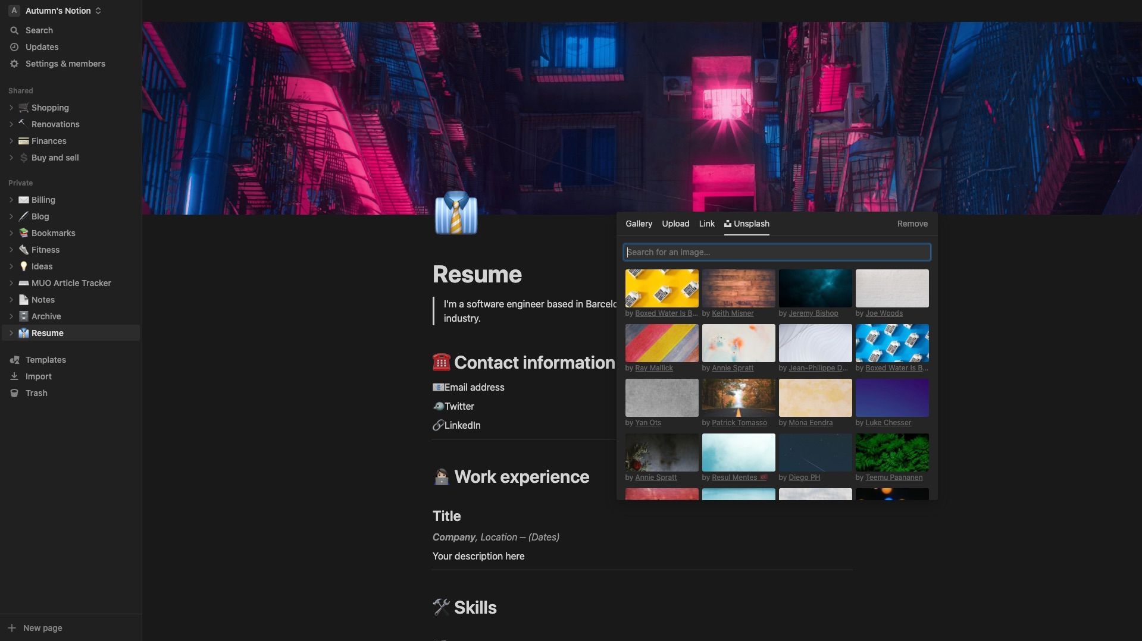1142x641 pixels.
Task: Expand the MUO Article Tracker page
Action: (11, 283)
